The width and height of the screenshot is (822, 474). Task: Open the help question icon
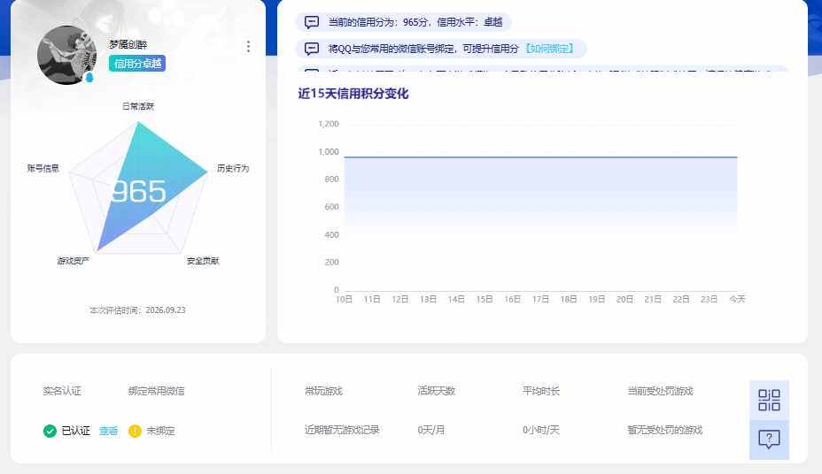(x=769, y=440)
